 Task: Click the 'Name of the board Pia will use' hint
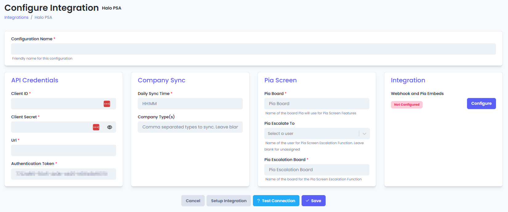(x=311, y=113)
